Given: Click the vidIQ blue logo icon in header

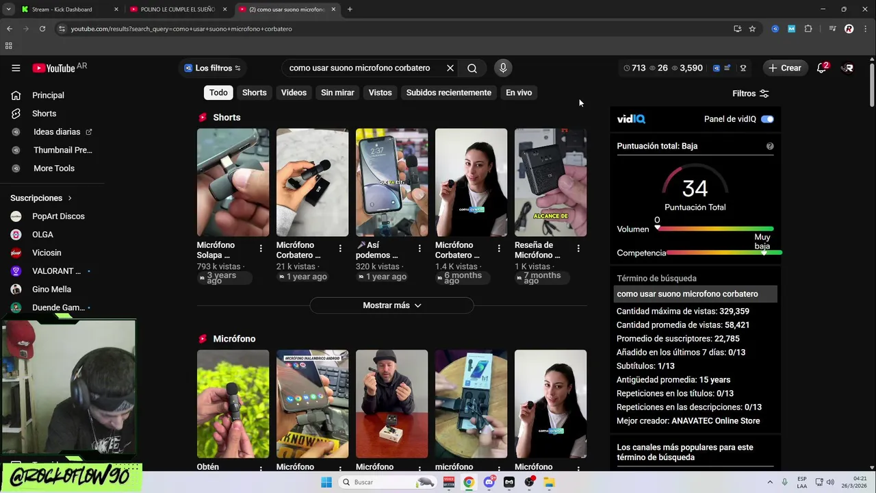Looking at the screenshot, I should [716, 68].
